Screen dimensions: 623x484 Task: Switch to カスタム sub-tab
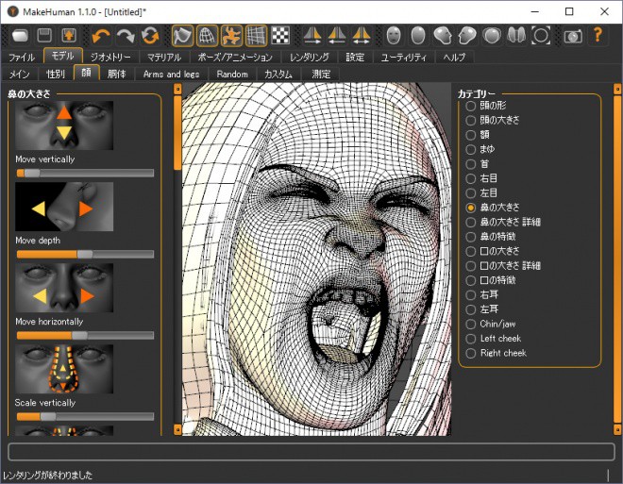[278, 75]
